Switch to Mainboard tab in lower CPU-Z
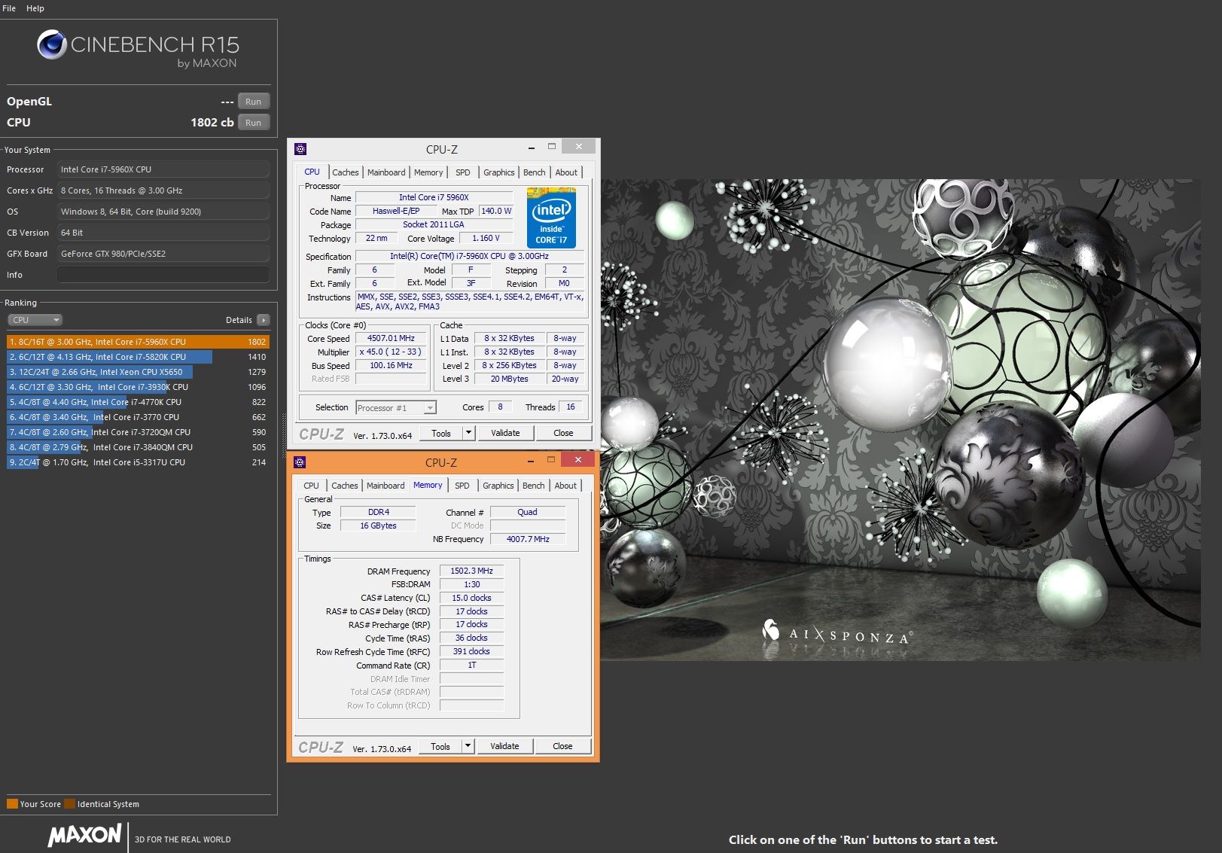 click(385, 486)
